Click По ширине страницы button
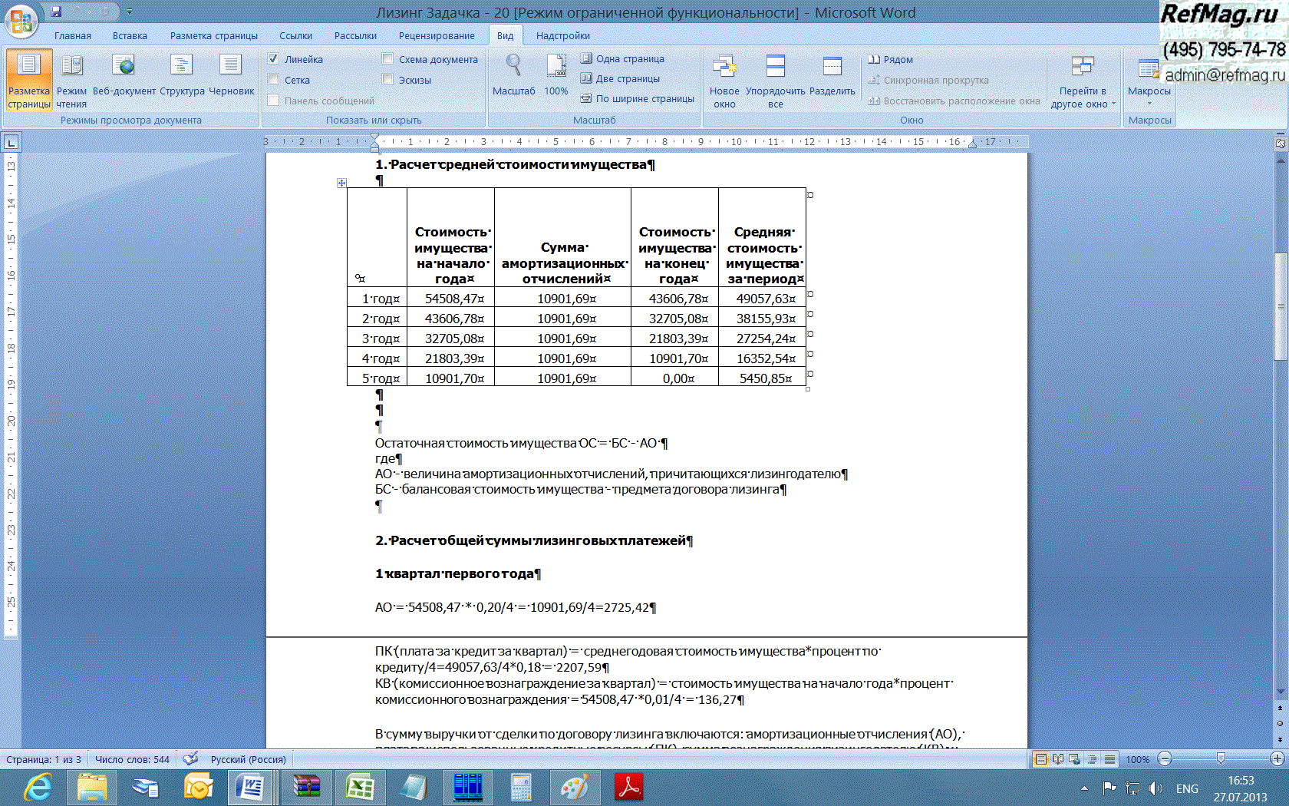 (x=637, y=98)
